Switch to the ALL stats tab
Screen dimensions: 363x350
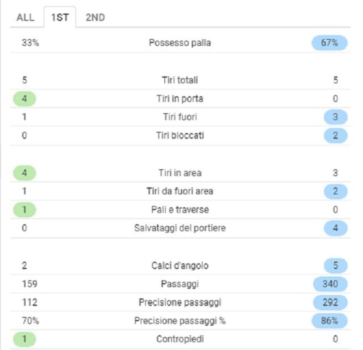(26, 17)
